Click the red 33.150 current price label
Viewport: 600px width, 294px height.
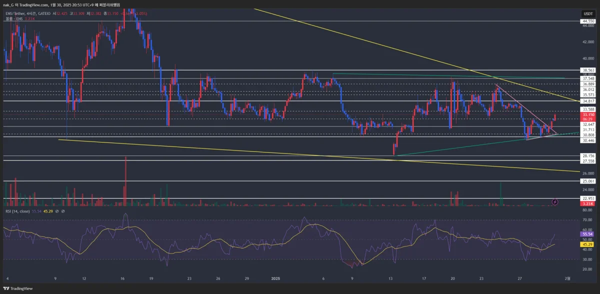[587, 114]
